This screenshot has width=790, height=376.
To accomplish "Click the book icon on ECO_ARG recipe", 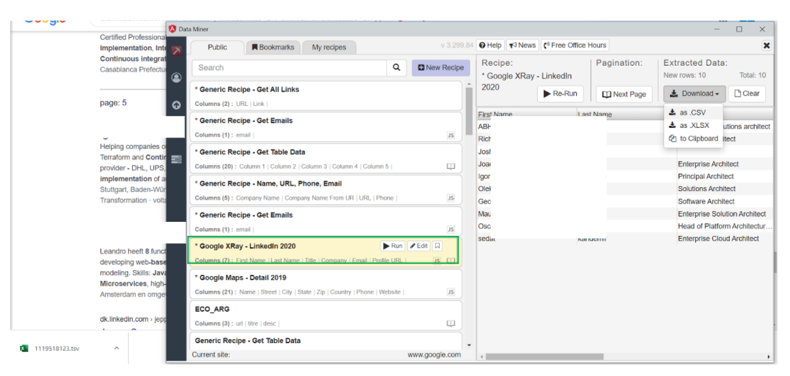I will pyautogui.click(x=451, y=323).
